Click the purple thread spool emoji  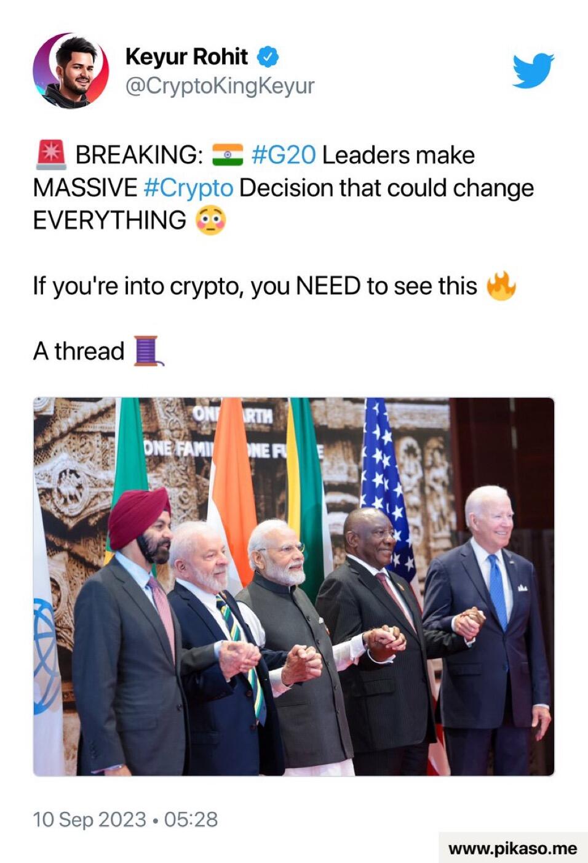[148, 351]
